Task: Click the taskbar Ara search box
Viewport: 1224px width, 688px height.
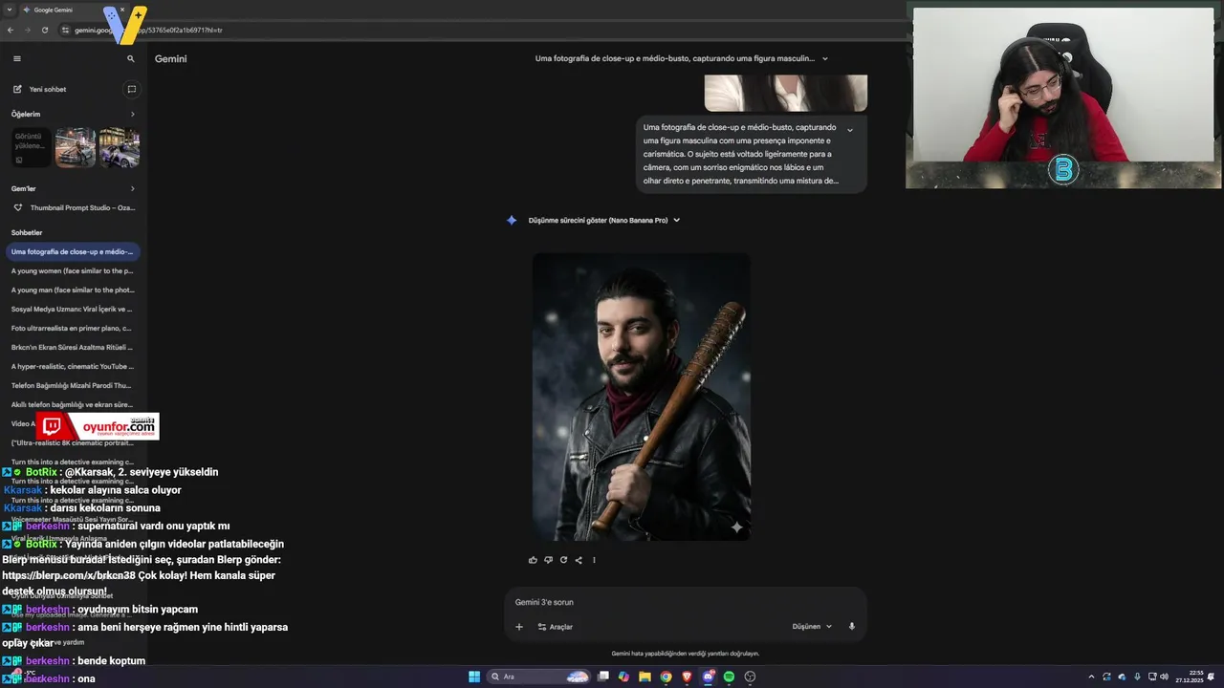Action: coord(538,677)
